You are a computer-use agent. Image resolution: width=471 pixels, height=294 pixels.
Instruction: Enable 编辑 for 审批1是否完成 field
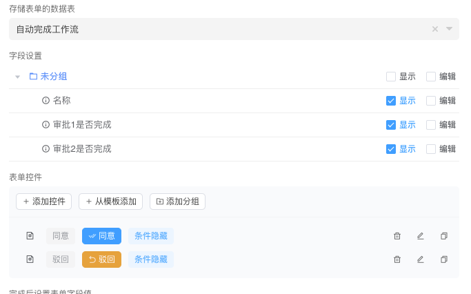(x=431, y=125)
